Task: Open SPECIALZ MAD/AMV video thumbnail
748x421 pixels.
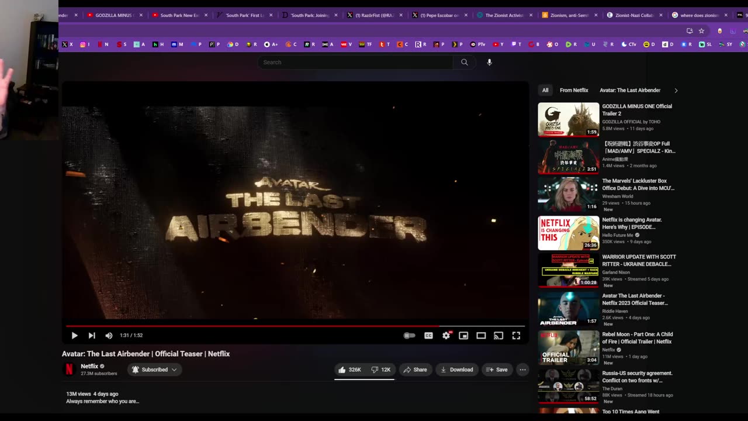Action: pos(569,157)
